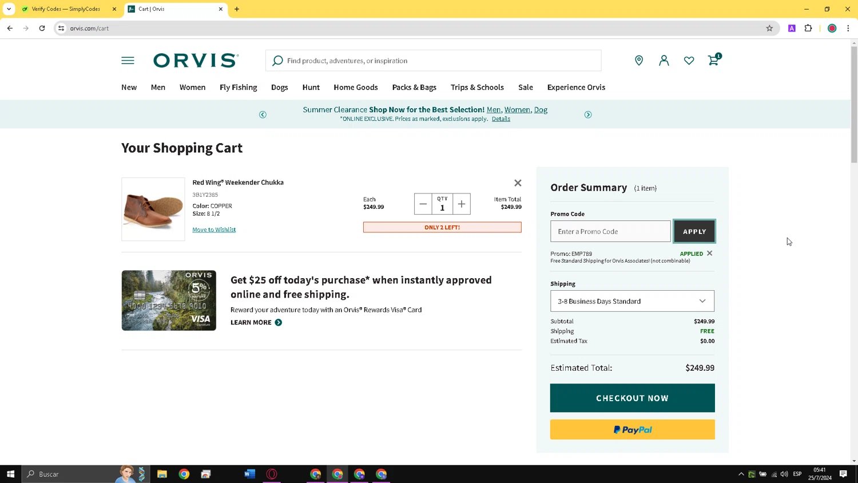Open the purple A extension icon
The image size is (858, 483).
point(792,28)
